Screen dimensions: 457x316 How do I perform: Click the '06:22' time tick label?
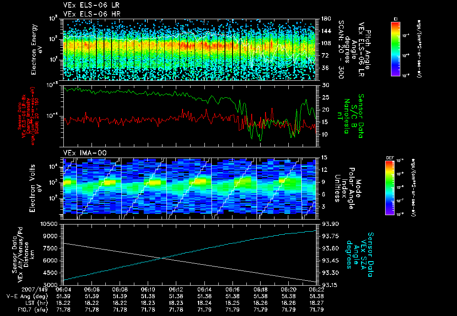click(x=316, y=290)
